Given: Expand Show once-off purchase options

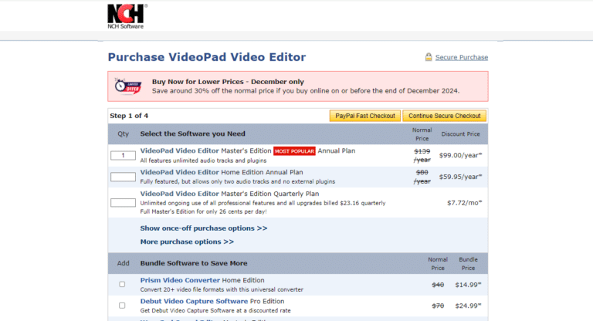Looking at the screenshot, I should [204, 228].
